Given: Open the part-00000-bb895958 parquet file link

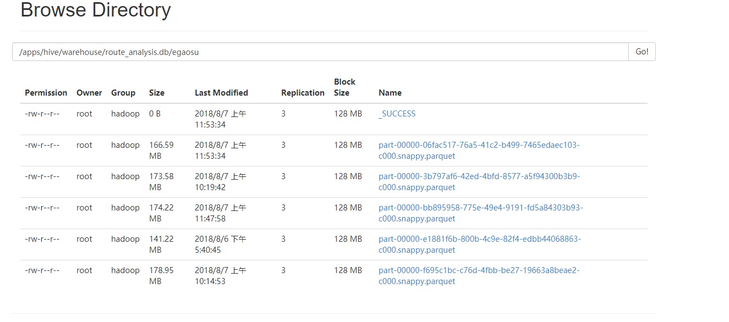Looking at the screenshot, I should click(x=480, y=208).
